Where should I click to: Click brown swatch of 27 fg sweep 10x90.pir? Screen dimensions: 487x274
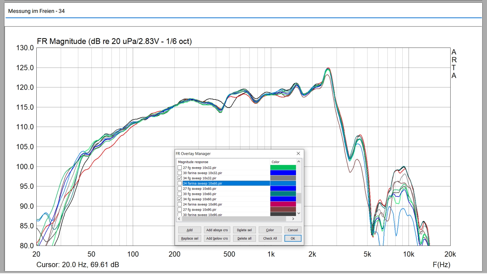[x=283, y=209]
